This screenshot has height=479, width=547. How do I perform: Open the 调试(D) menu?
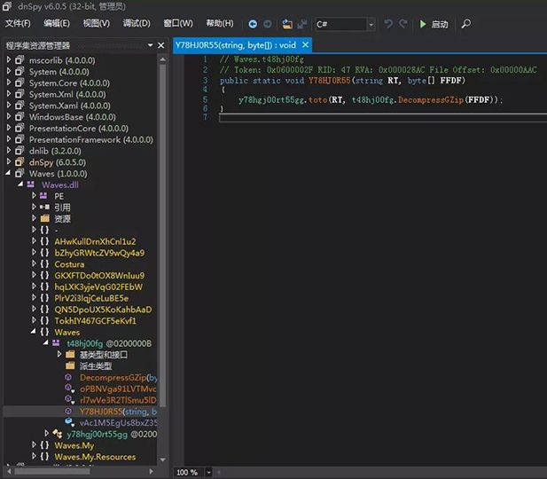[x=137, y=23]
